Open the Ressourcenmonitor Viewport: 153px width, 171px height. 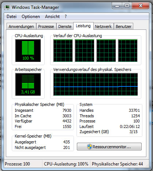[109, 146]
